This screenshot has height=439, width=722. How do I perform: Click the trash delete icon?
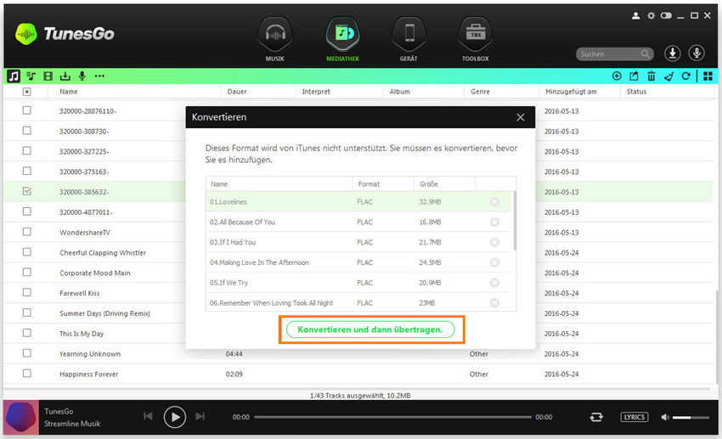pos(651,76)
